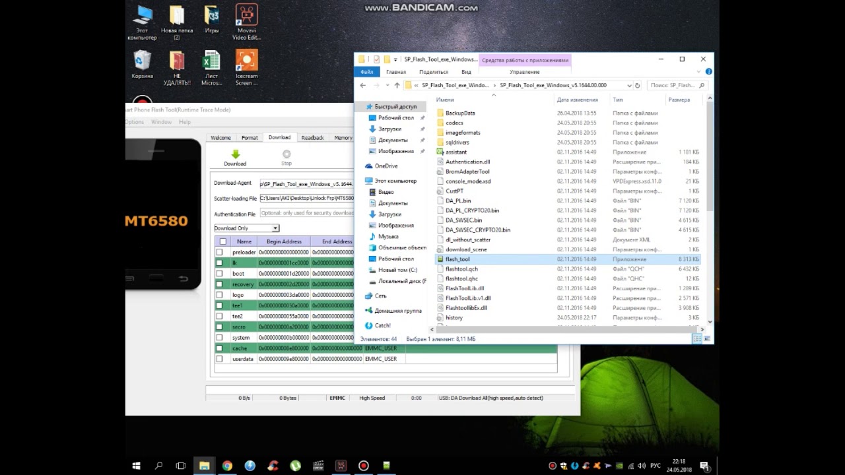Click the Stop icon in Flash Tool
845x475 pixels.
(x=287, y=154)
